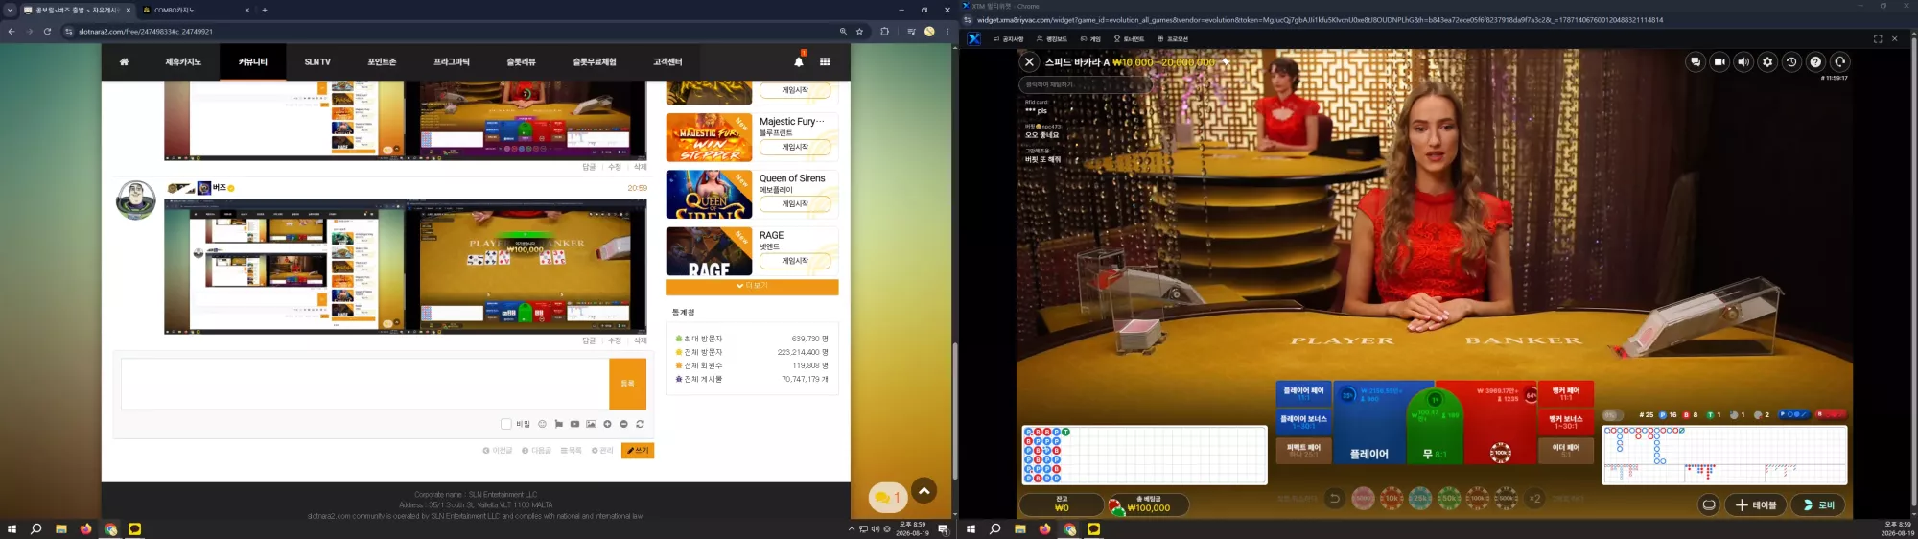Close the Speed Baccarat A table with X

[1029, 61]
